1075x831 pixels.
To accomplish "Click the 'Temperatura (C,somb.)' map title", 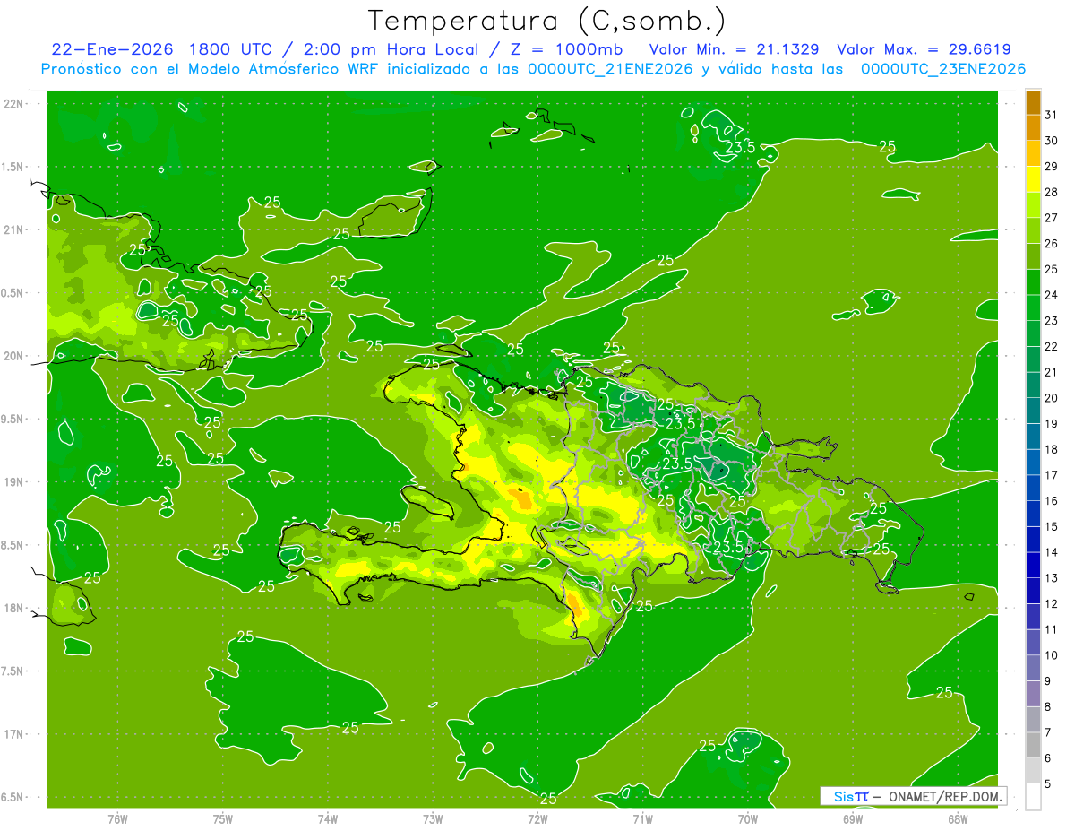I will pos(546,21).
